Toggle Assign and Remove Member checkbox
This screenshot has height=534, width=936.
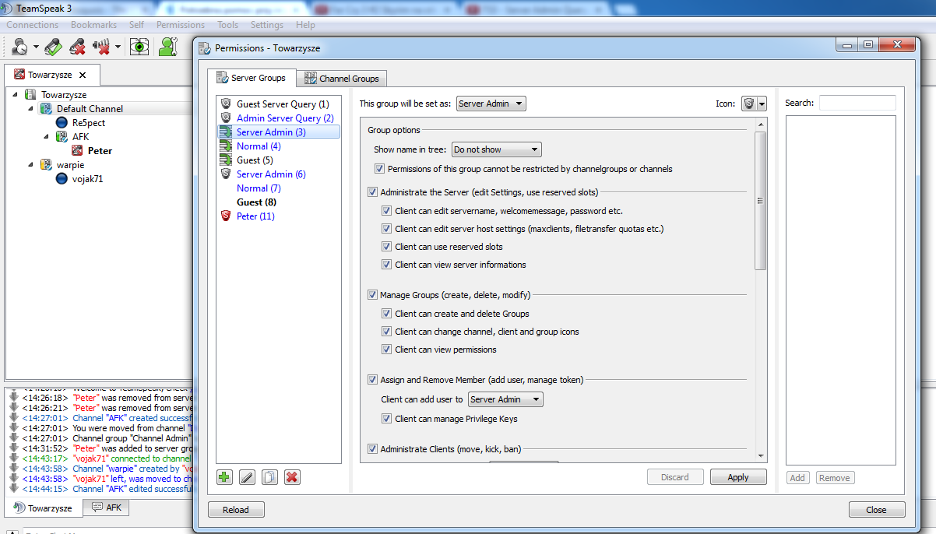tap(372, 380)
